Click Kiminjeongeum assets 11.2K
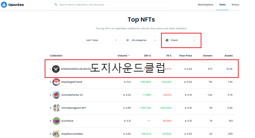The width and height of the screenshot is (255, 138). point(230,108)
